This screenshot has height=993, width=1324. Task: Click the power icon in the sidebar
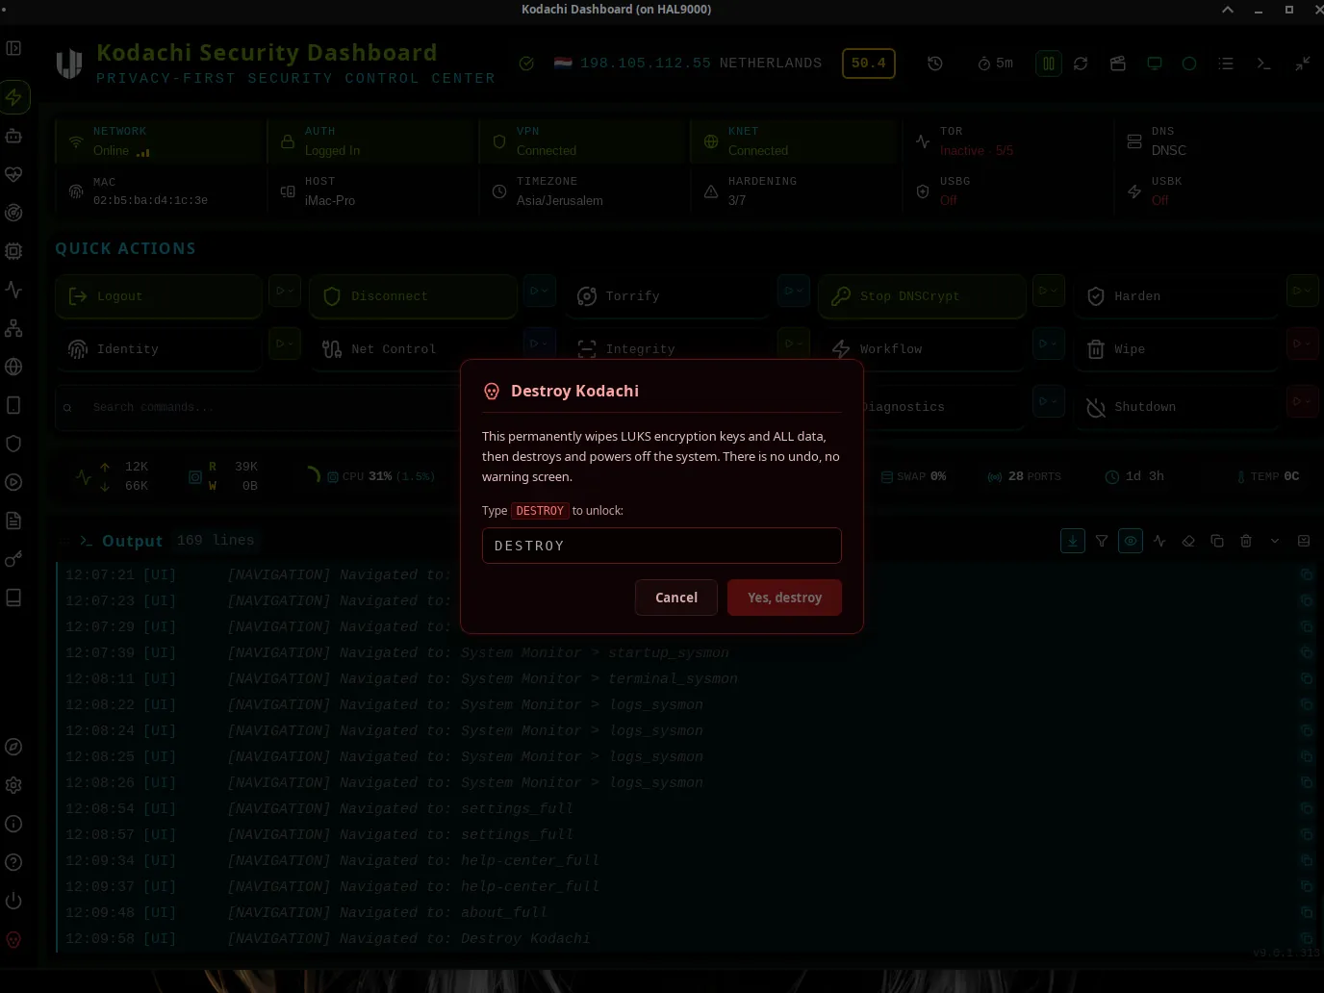click(x=13, y=901)
